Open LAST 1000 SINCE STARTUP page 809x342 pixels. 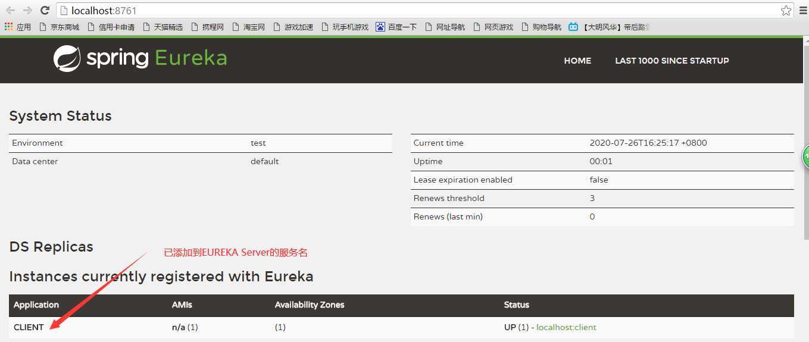coord(671,61)
